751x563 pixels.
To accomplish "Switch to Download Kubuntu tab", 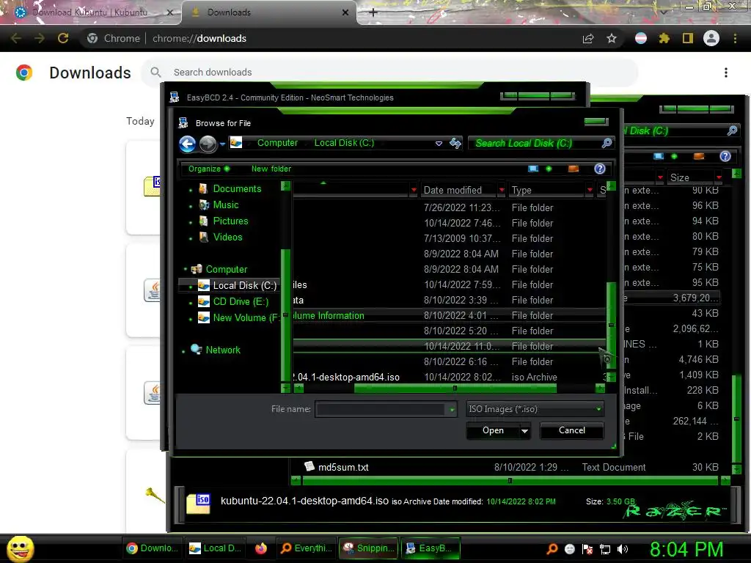I will point(89,12).
